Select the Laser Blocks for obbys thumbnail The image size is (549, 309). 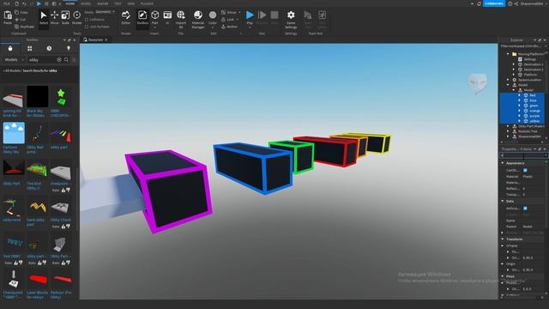click(x=38, y=279)
